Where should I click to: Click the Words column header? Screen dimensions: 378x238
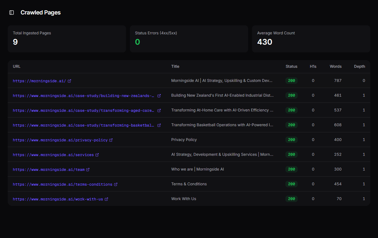336,66
